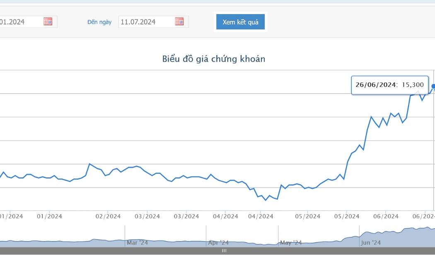Viewport: 435px width, 261px height.
Task: Click the first x-axis label 04/2024
Action: pos(225,216)
